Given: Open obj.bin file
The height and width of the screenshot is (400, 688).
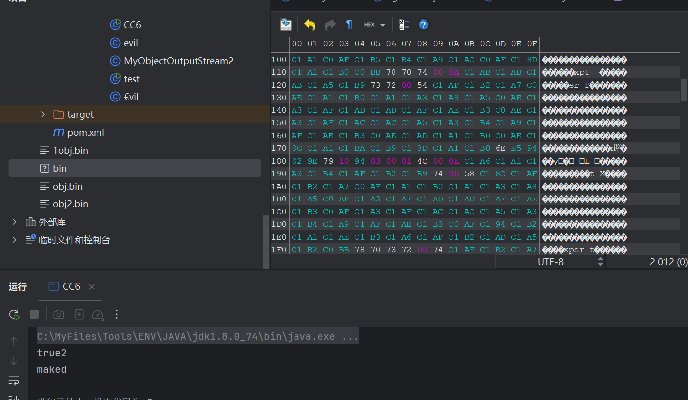Looking at the screenshot, I should [68, 186].
